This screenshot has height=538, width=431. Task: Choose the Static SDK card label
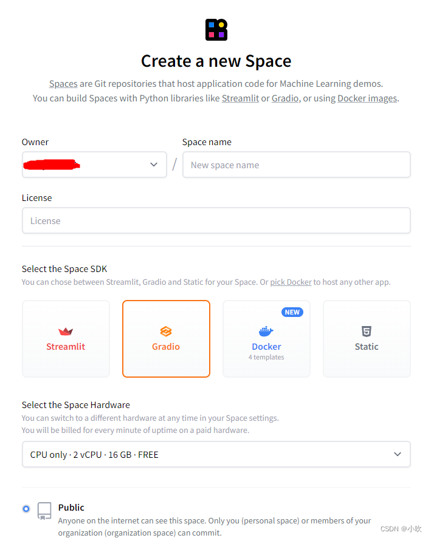(367, 347)
